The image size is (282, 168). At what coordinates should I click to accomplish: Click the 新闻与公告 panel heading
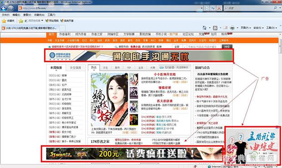pos(202,68)
